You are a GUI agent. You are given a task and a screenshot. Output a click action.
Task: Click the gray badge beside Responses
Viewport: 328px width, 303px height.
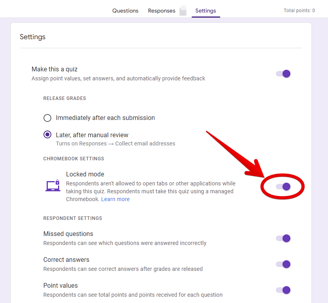coord(183,11)
